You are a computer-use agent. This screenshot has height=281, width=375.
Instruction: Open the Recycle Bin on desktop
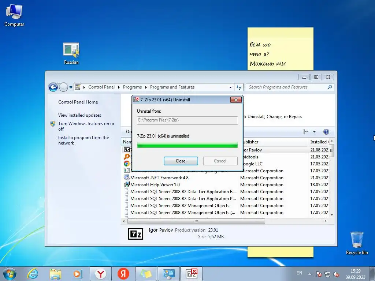(357, 243)
